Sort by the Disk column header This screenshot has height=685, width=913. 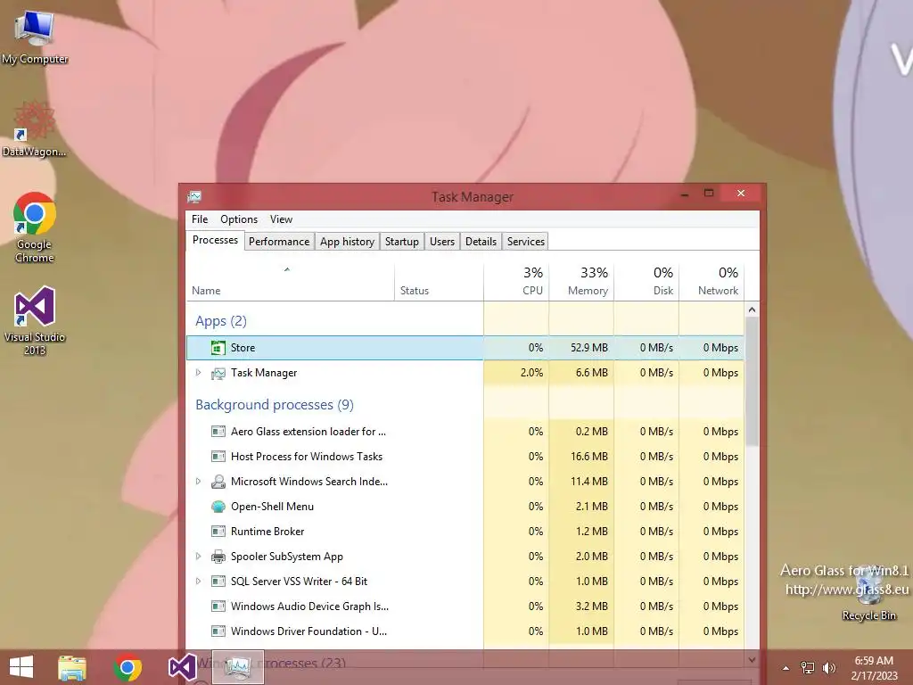[x=647, y=283]
